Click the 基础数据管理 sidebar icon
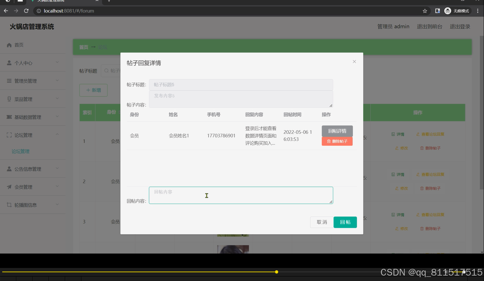The height and width of the screenshot is (281, 484). point(9,117)
